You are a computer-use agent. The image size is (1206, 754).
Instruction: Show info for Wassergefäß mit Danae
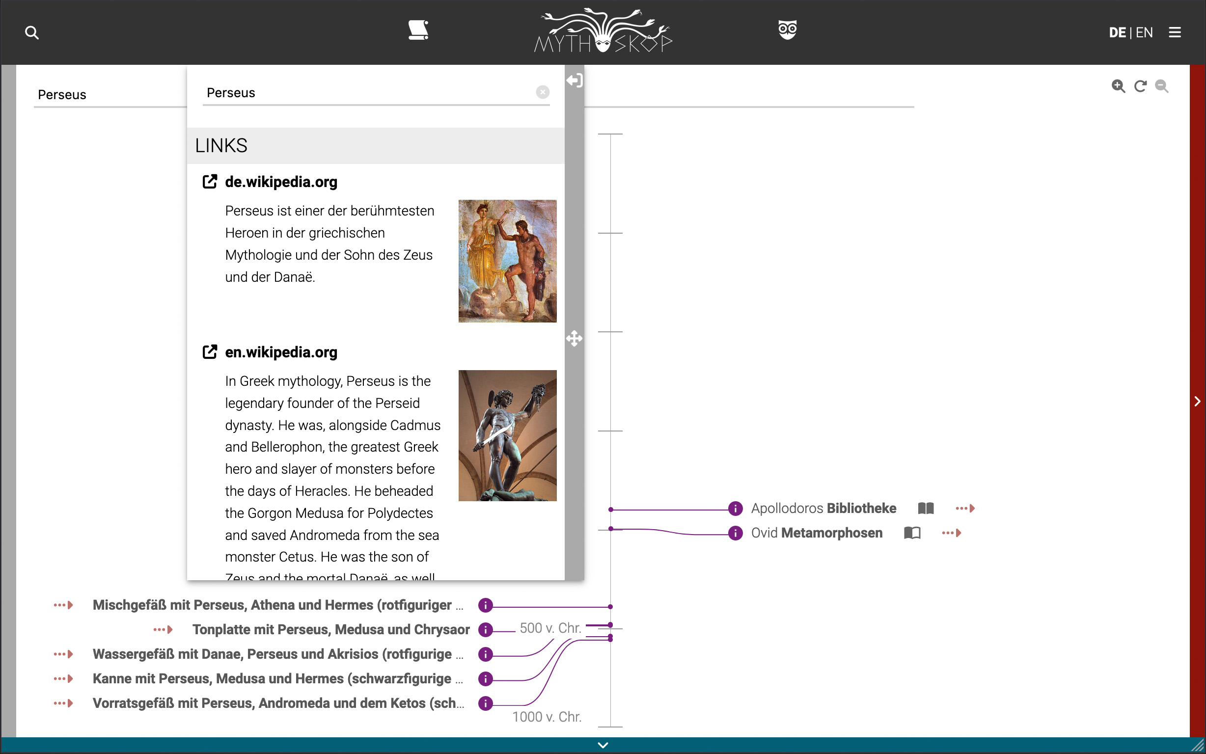tap(485, 654)
